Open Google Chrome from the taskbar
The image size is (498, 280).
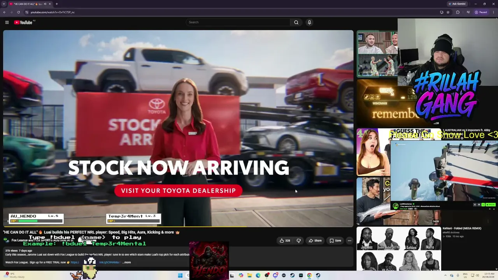[x=309, y=275]
